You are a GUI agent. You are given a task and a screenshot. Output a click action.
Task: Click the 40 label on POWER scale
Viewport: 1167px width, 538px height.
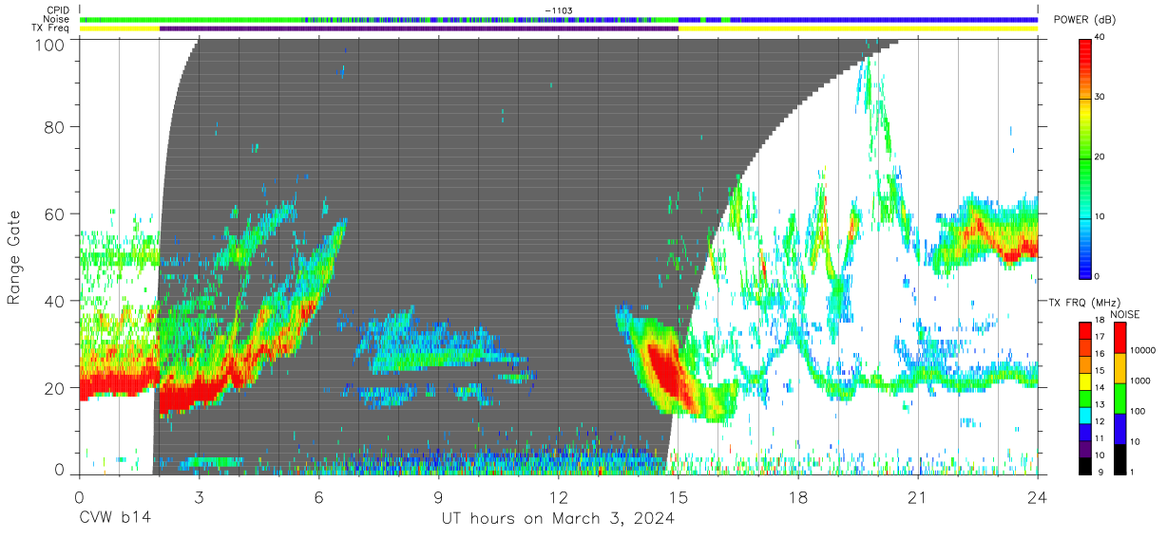point(1101,37)
